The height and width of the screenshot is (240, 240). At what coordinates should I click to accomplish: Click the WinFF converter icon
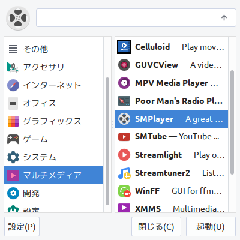click(124, 191)
